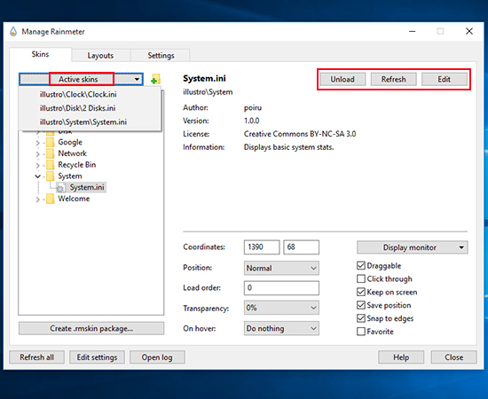The image size is (488, 399).
Task: Click the Refresh button
Action: (x=393, y=79)
